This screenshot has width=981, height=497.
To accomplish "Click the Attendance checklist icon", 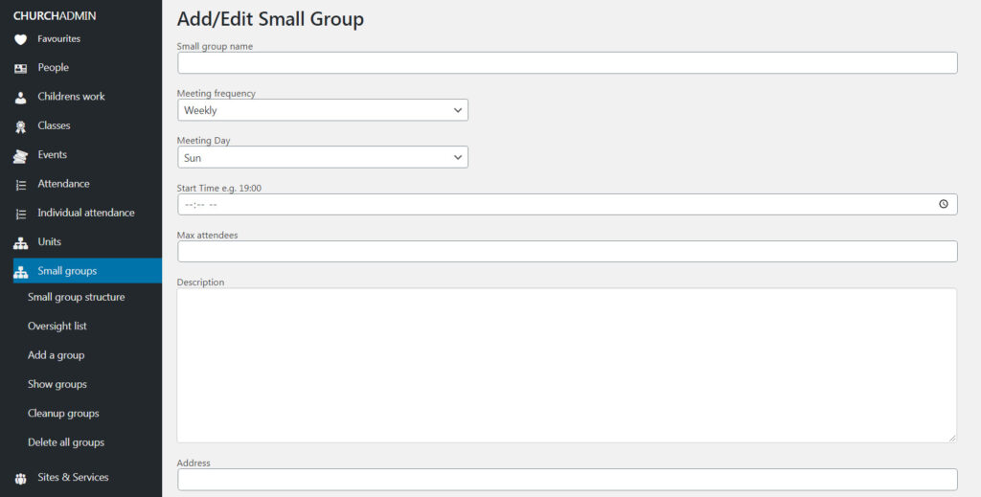I will pos(20,185).
